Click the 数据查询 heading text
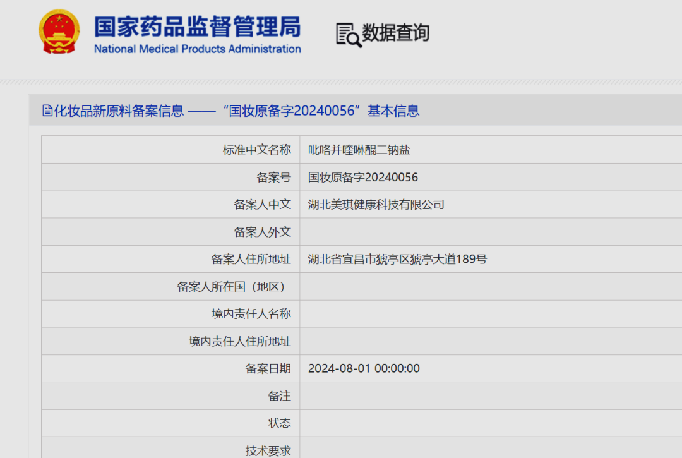Viewport: 682px width, 458px height. point(396,33)
